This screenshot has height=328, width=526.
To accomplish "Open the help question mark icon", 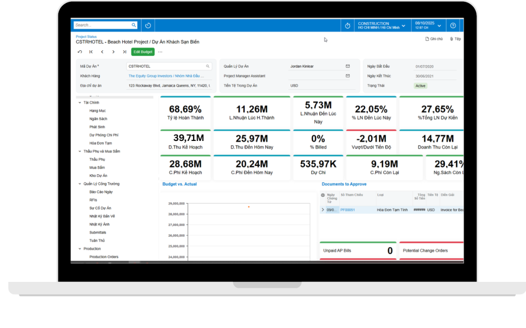I will pos(453,26).
